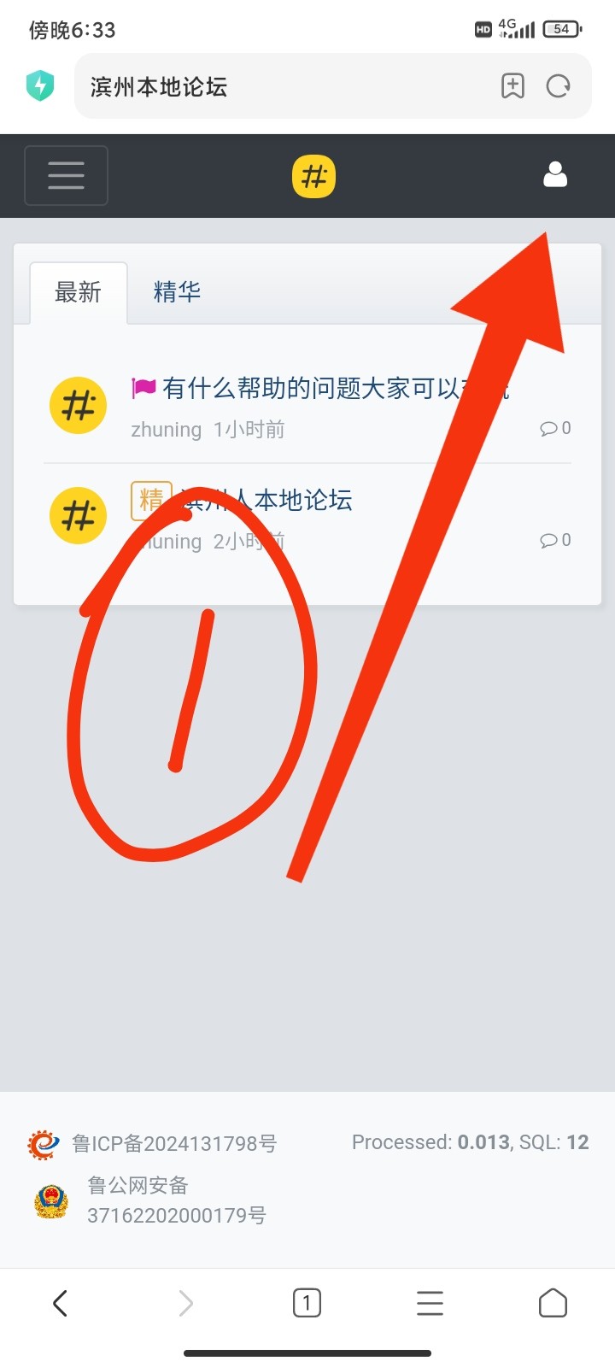The image size is (615, 1367).
Task: Add the page to bookmarks
Action: pos(512,86)
